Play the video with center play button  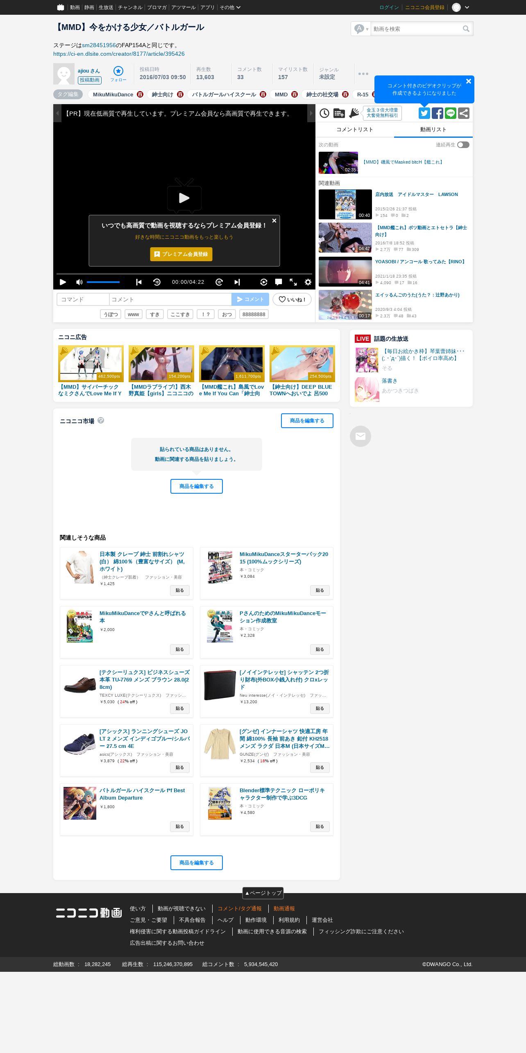[x=184, y=197]
